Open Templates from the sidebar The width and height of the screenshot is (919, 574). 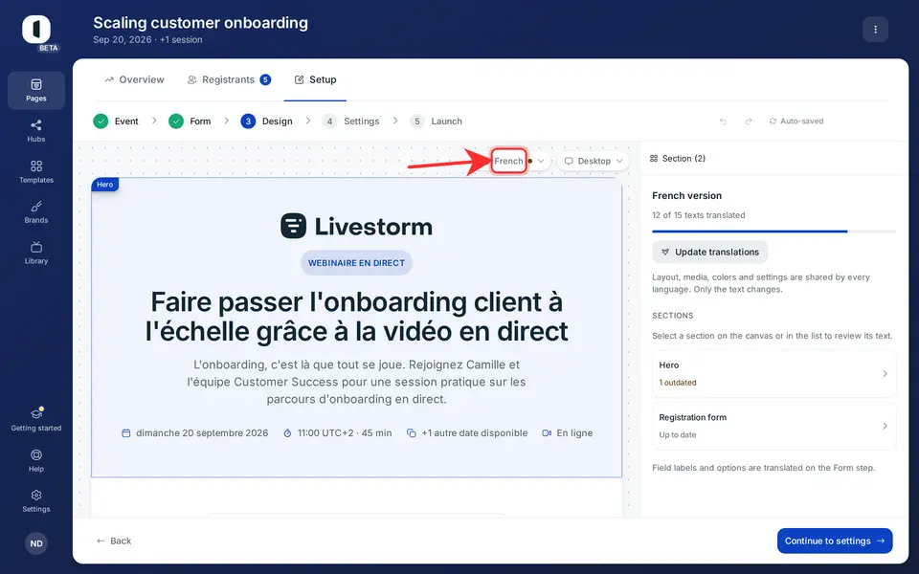click(36, 172)
